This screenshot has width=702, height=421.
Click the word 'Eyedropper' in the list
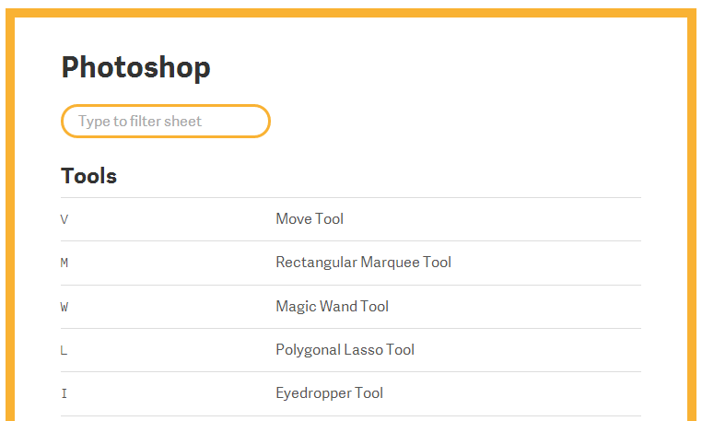click(313, 393)
